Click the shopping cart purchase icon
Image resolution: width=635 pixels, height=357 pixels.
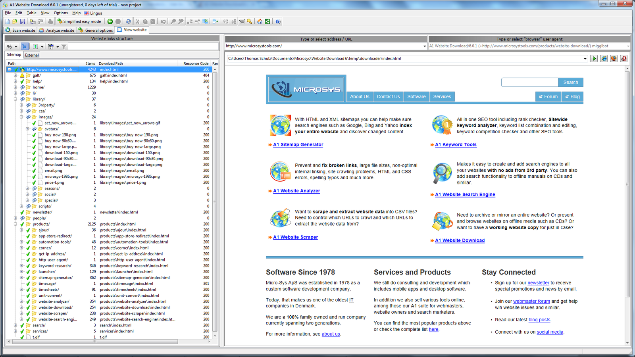pos(242,21)
